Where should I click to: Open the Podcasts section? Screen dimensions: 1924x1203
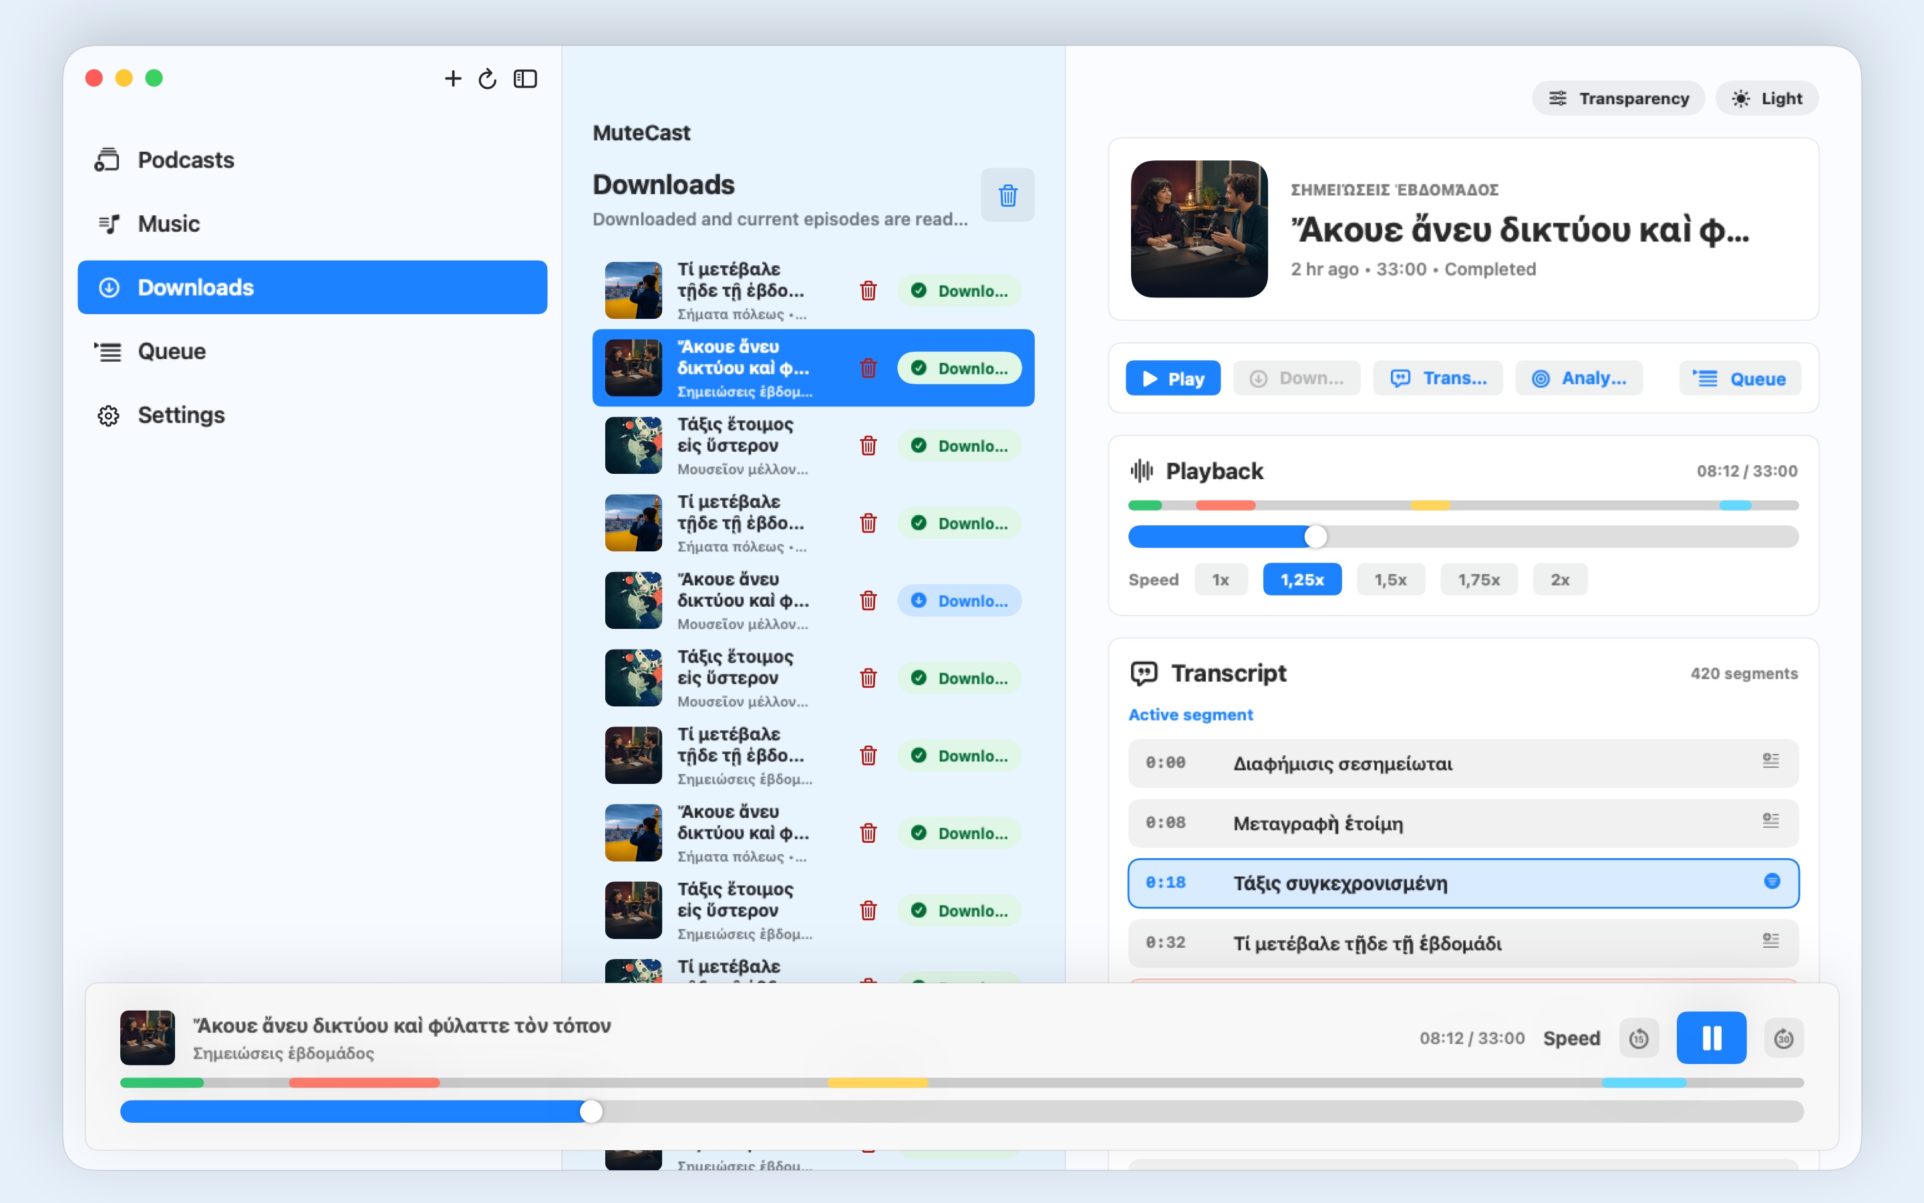click(313, 160)
